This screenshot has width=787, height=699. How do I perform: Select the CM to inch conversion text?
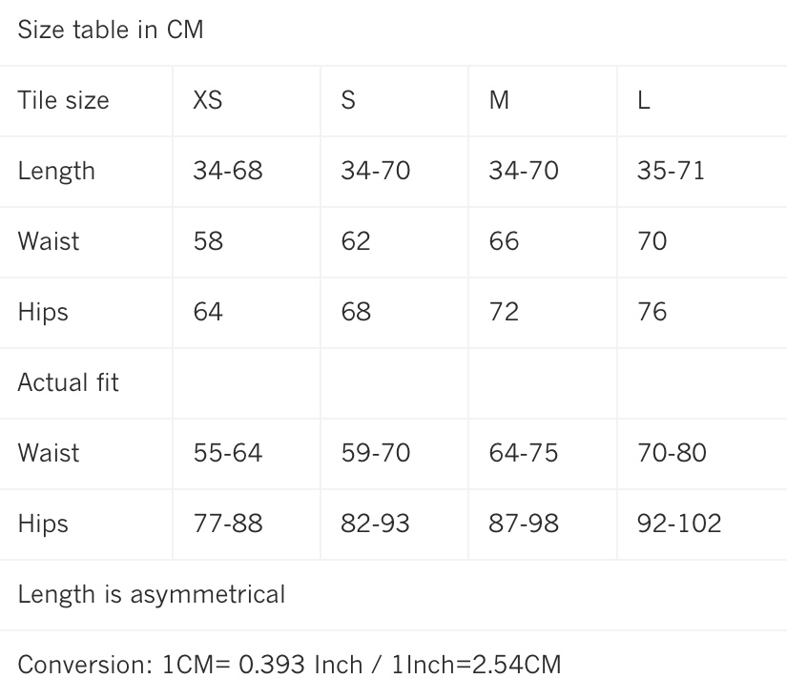pyautogui.click(x=289, y=665)
